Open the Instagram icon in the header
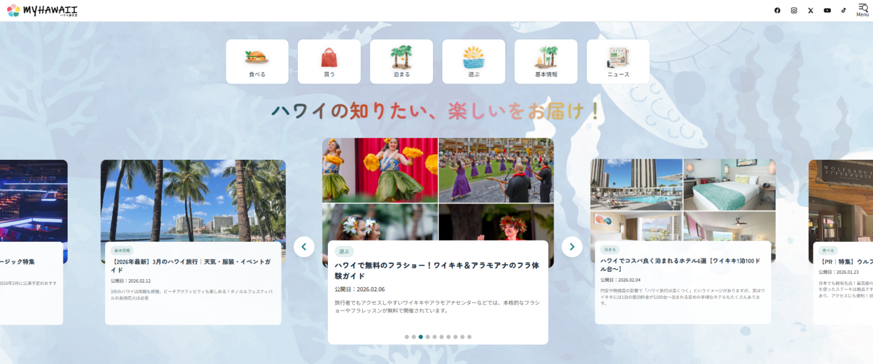 click(x=793, y=10)
